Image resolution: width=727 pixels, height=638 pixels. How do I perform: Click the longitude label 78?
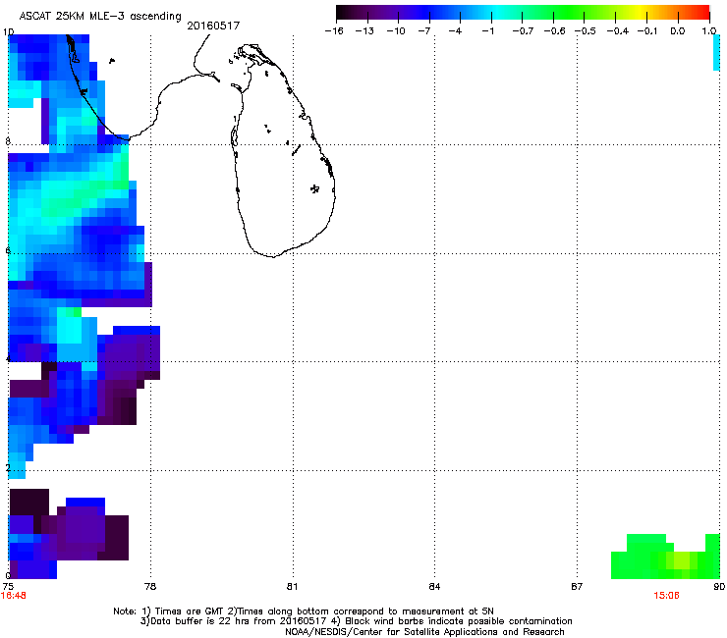tap(150, 587)
